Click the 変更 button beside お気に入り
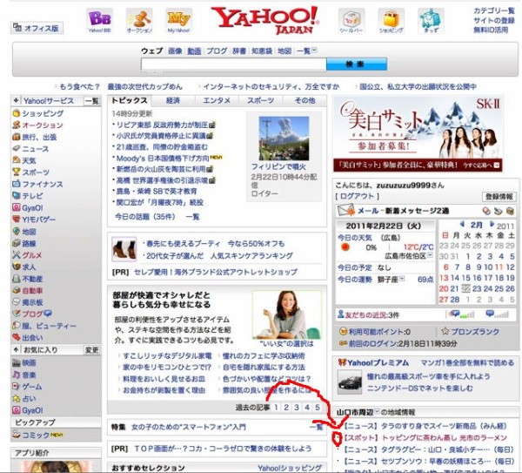The width and height of the screenshot is (522, 473). [x=91, y=349]
